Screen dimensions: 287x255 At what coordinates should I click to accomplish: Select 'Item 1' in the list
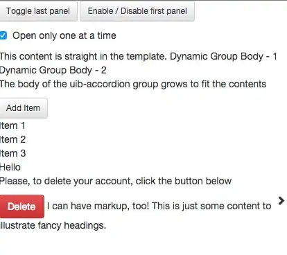point(12,126)
